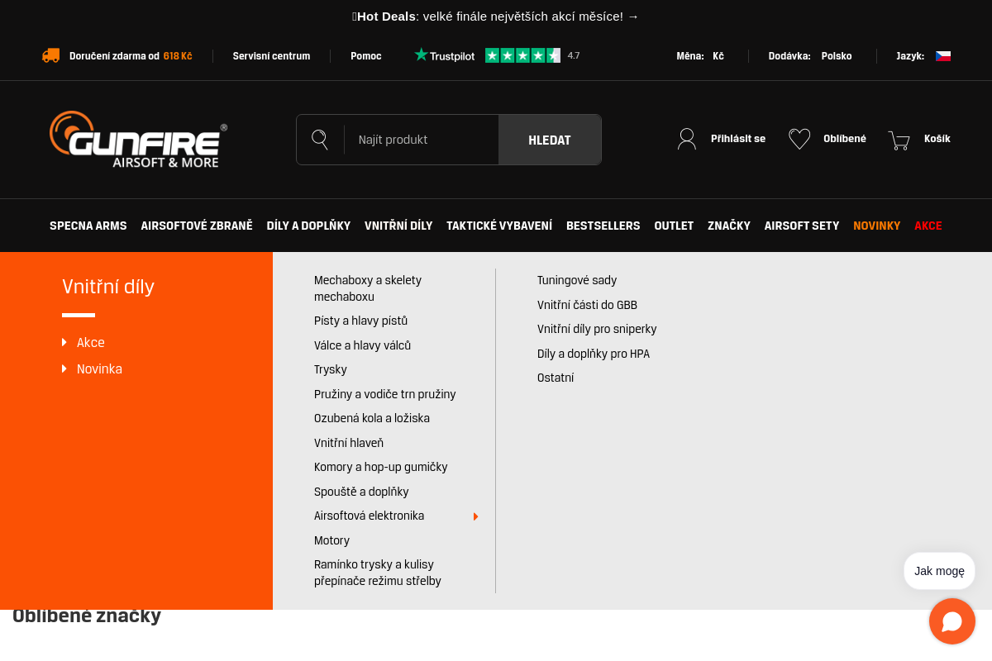
Task: Open the Motory category
Action: coord(331,540)
